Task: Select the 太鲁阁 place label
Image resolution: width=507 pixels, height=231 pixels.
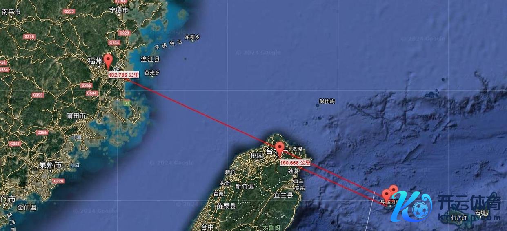Action: point(271,228)
